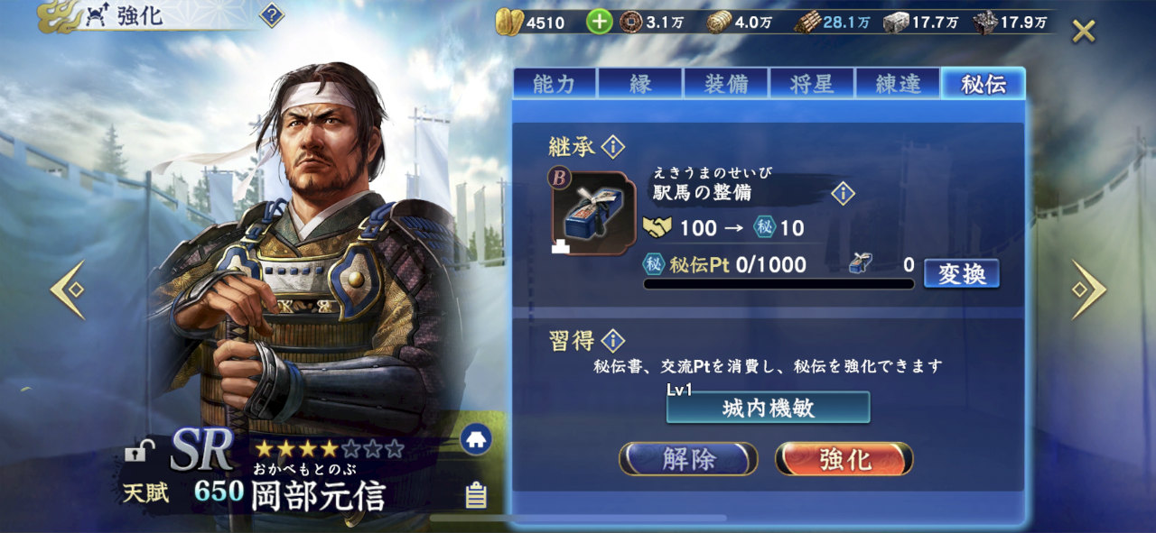Tap the green plus icon to add gold
This screenshot has height=533, width=1156.
point(599,22)
